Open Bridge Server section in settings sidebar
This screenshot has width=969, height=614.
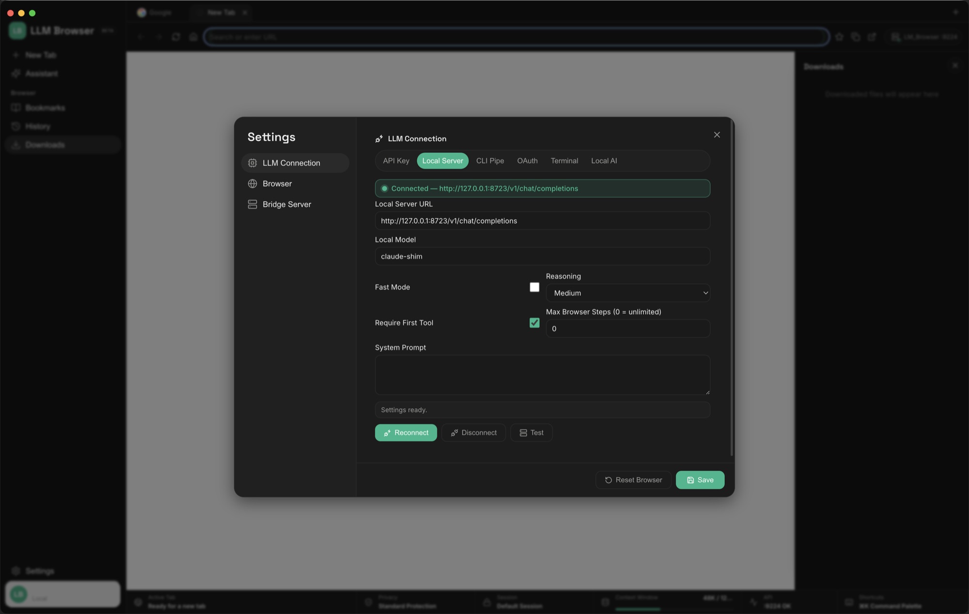click(x=295, y=204)
